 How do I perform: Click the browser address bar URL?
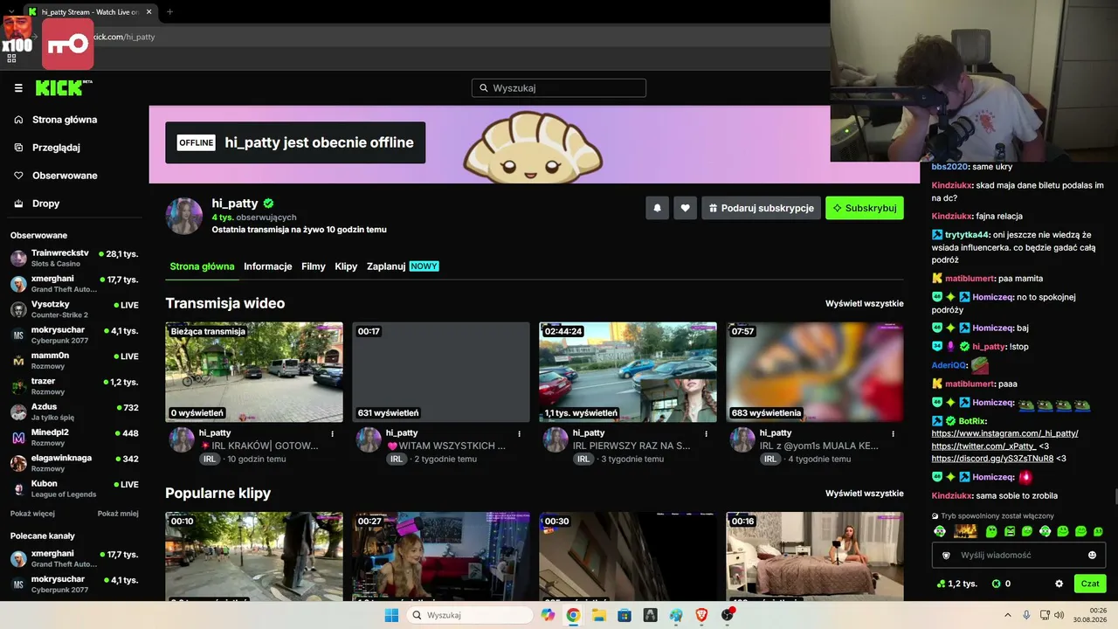point(124,37)
